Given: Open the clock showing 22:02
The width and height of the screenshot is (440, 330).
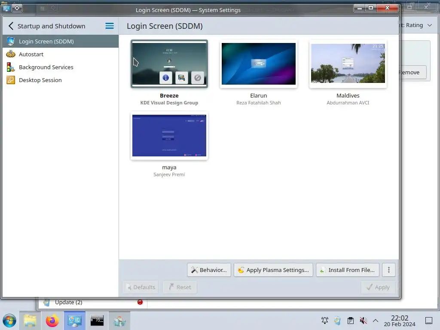Looking at the screenshot, I should point(400,321).
